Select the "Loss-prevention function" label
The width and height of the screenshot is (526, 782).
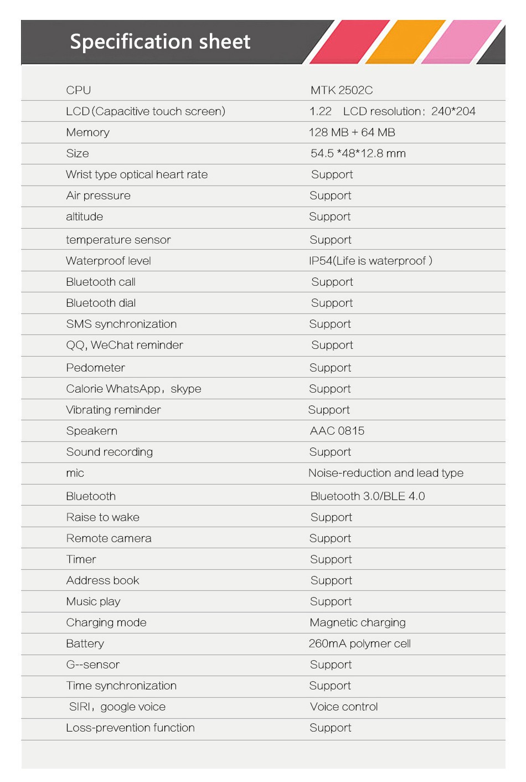tap(130, 728)
